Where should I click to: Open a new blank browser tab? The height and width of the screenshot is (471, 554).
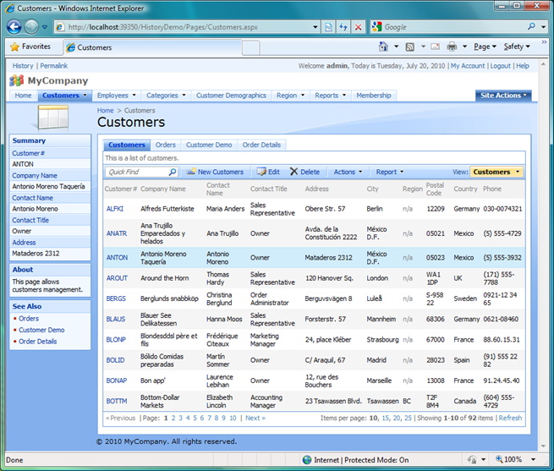tap(251, 47)
